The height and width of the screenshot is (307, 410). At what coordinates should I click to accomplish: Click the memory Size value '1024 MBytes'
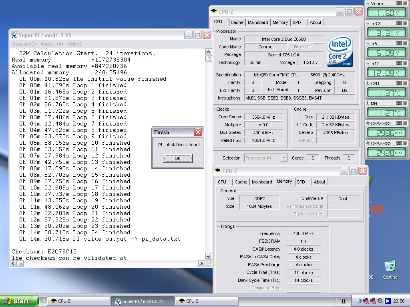259,207
